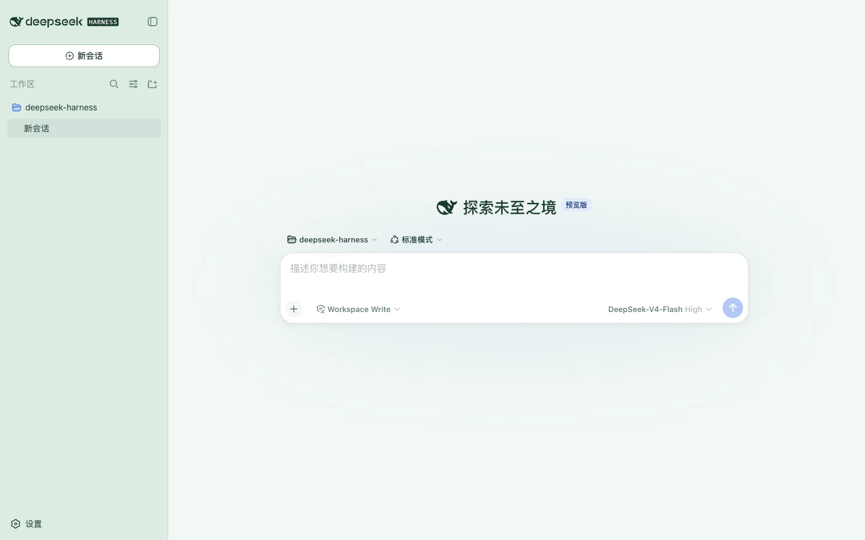The width and height of the screenshot is (865, 540).
Task: Open 设置 settings at bottom left
Action: pos(26,524)
